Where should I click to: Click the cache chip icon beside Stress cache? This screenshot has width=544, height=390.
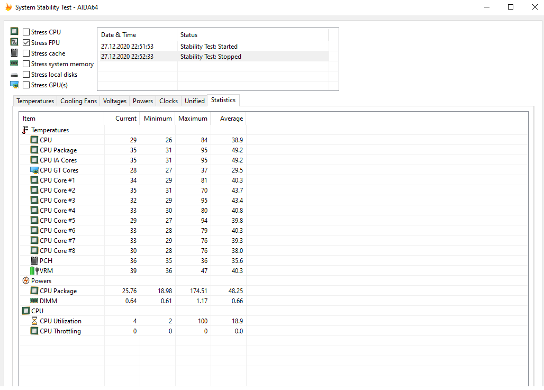[x=14, y=53]
